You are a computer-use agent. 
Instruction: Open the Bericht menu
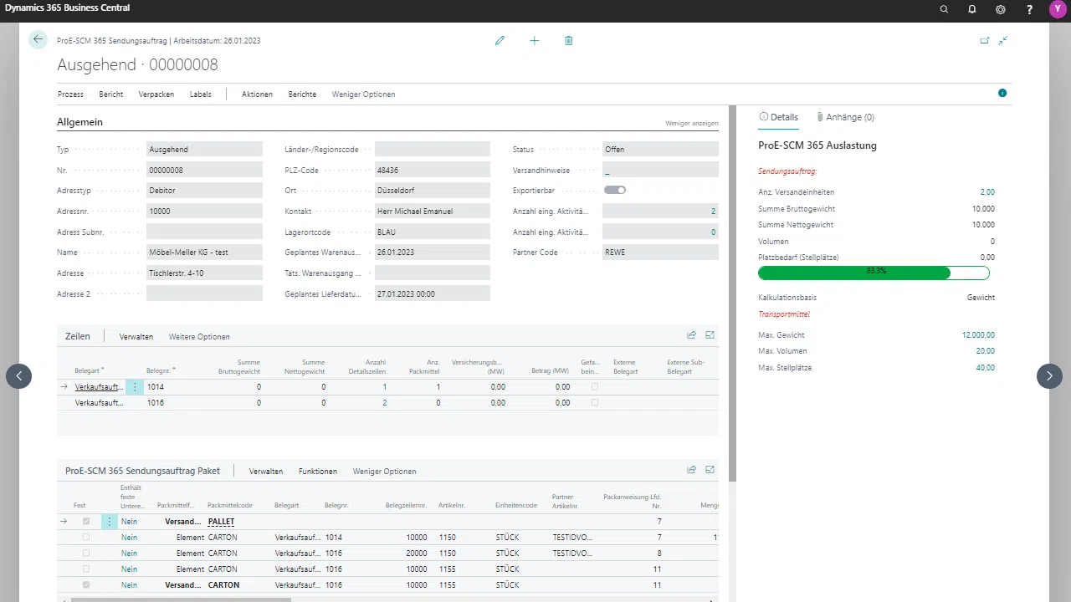coord(111,94)
